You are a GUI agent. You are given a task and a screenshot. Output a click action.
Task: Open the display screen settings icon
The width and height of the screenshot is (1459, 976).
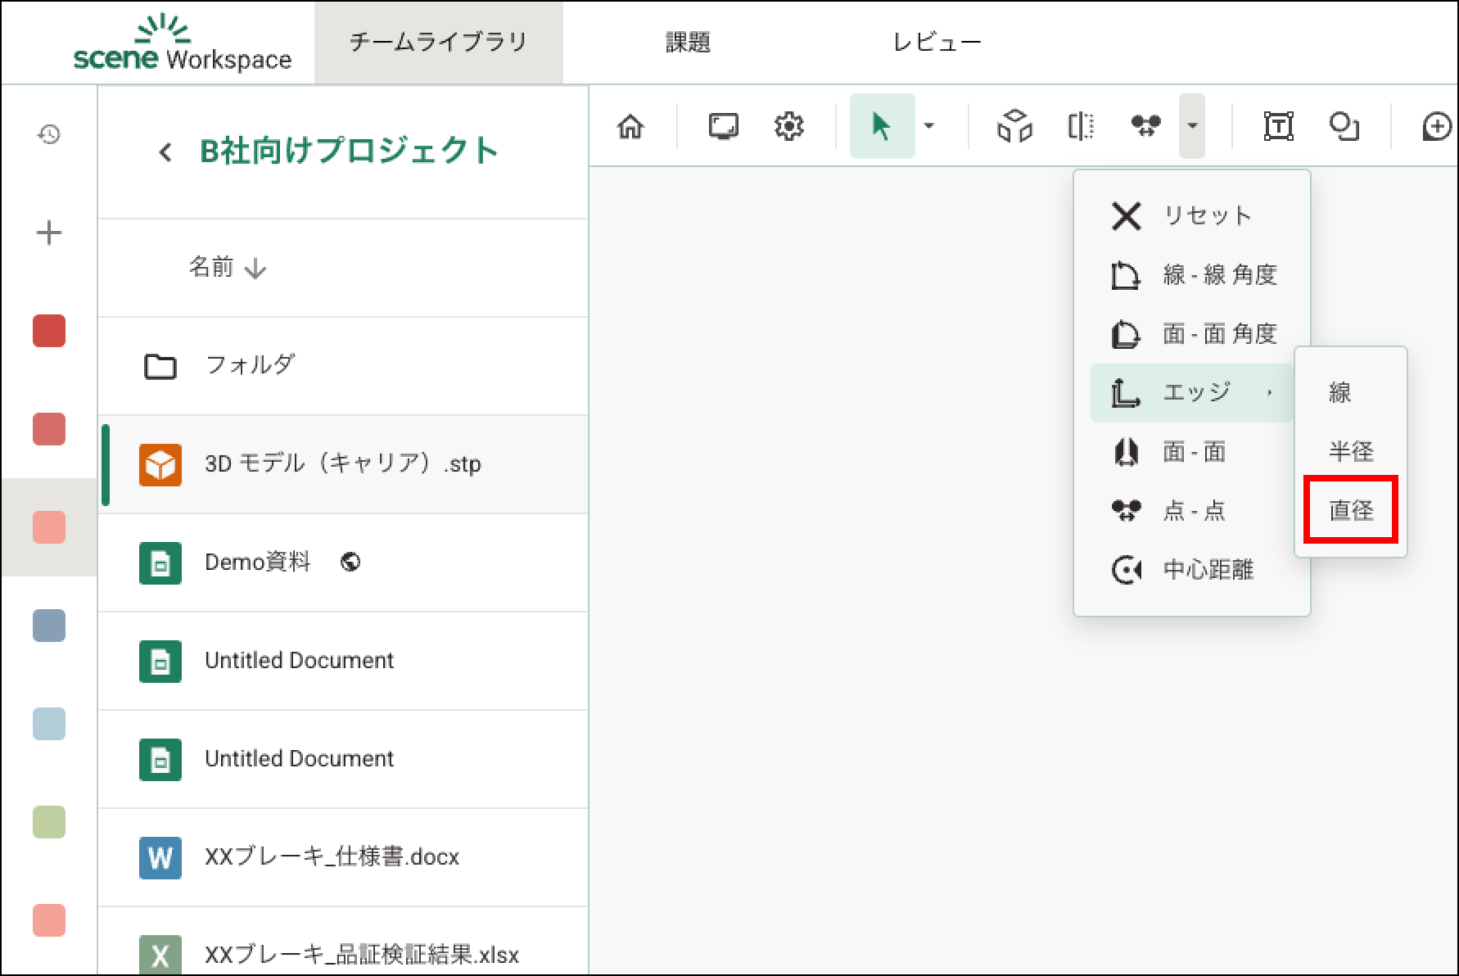click(x=723, y=127)
